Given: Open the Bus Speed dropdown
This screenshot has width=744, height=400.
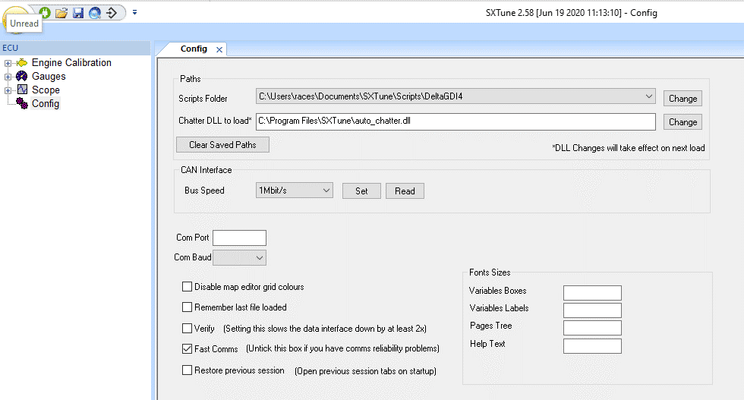Looking at the screenshot, I should [295, 191].
